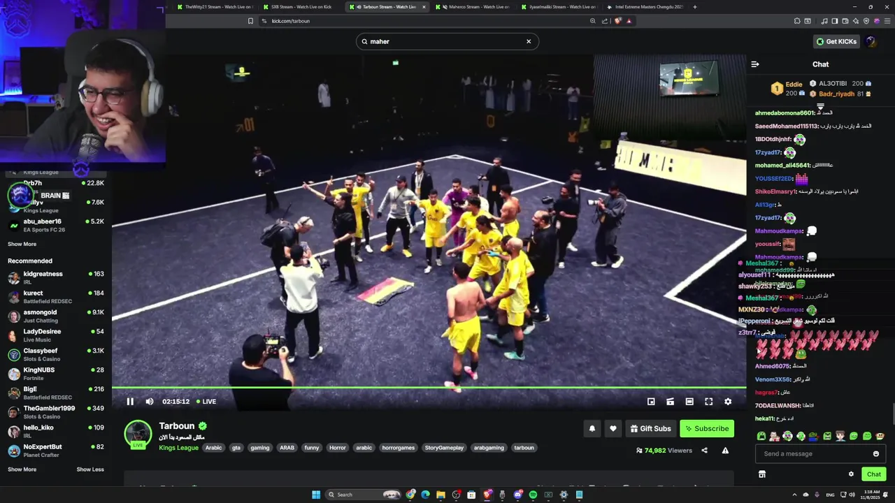Open picture-in-picture mini player icon
This screenshot has height=503, width=895.
pyautogui.click(x=651, y=401)
